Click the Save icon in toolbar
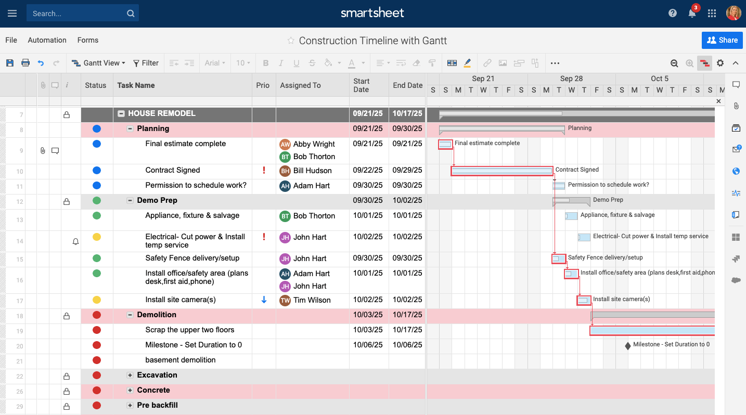This screenshot has height=415, width=746. [x=10, y=63]
